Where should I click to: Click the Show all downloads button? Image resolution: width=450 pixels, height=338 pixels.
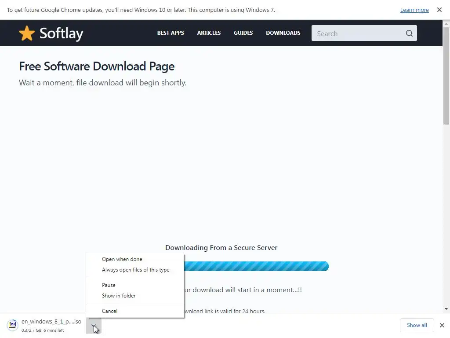coord(417,325)
